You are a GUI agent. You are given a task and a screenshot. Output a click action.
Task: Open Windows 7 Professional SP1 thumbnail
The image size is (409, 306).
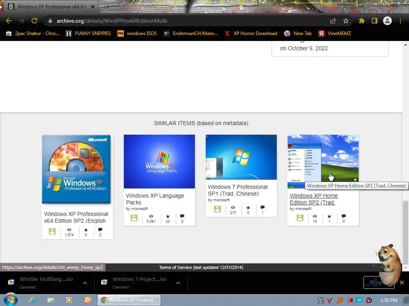(241, 157)
